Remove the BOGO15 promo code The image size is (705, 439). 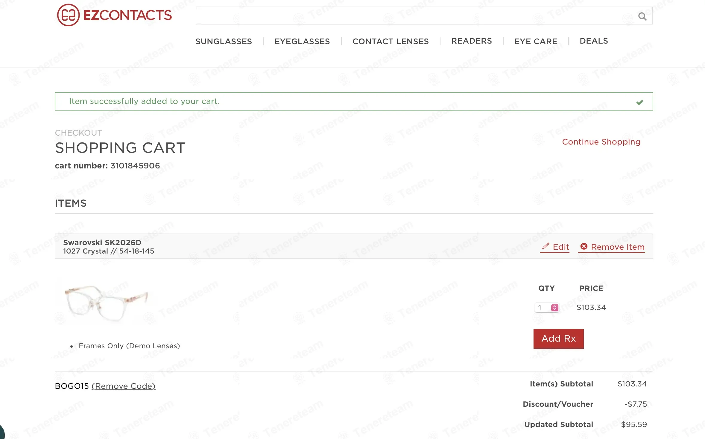(x=123, y=386)
